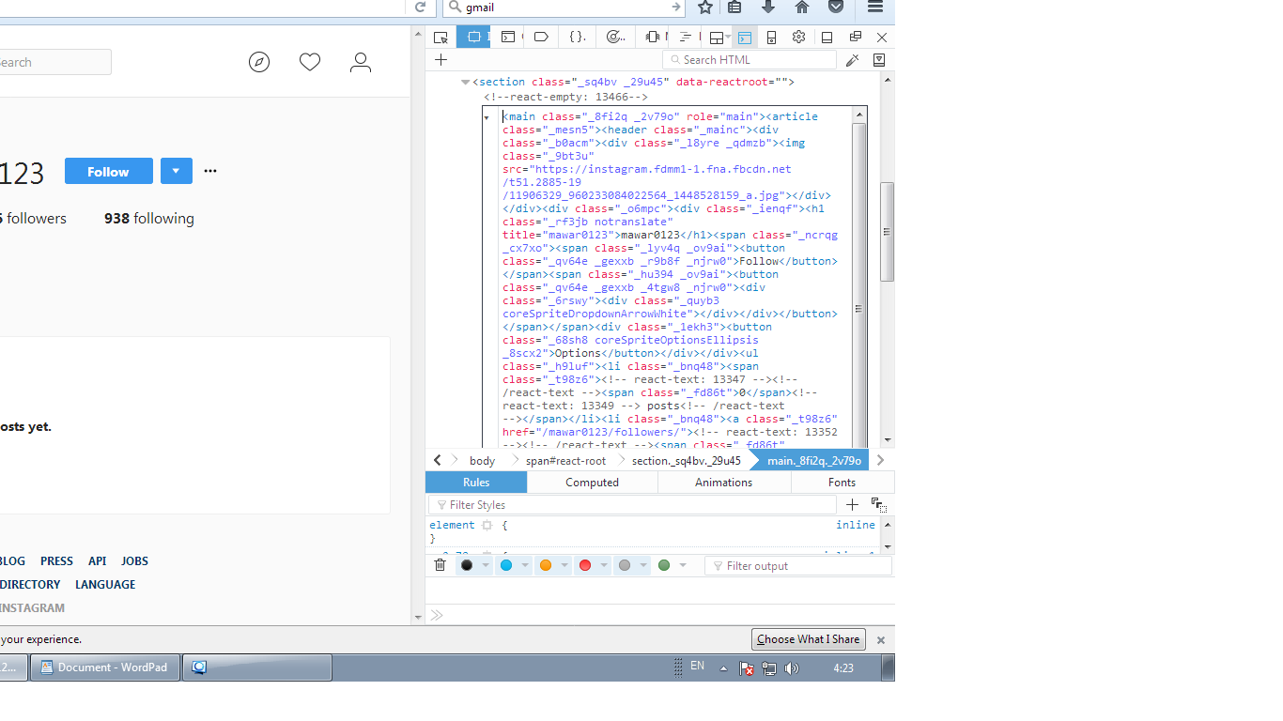Switch to the Fonts tab
This screenshot has width=1283, height=721.
pos(842,483)
